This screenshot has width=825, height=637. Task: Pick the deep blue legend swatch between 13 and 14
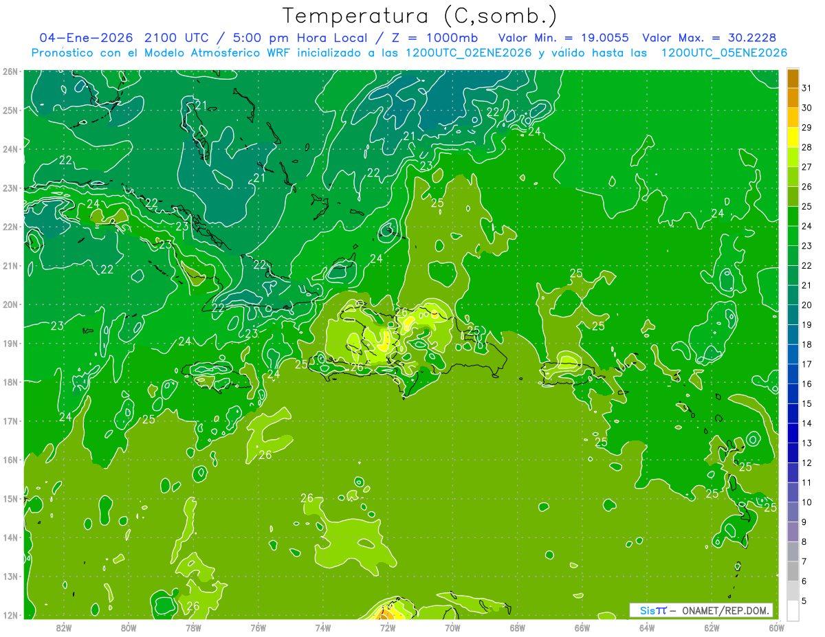(793, 432)
